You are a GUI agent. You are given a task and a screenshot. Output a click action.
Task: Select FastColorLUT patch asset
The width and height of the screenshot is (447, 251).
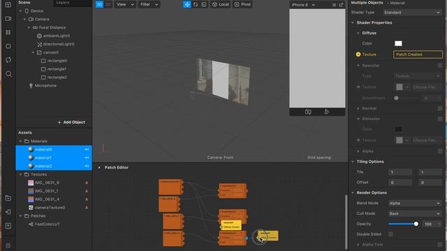pos(47,225)
